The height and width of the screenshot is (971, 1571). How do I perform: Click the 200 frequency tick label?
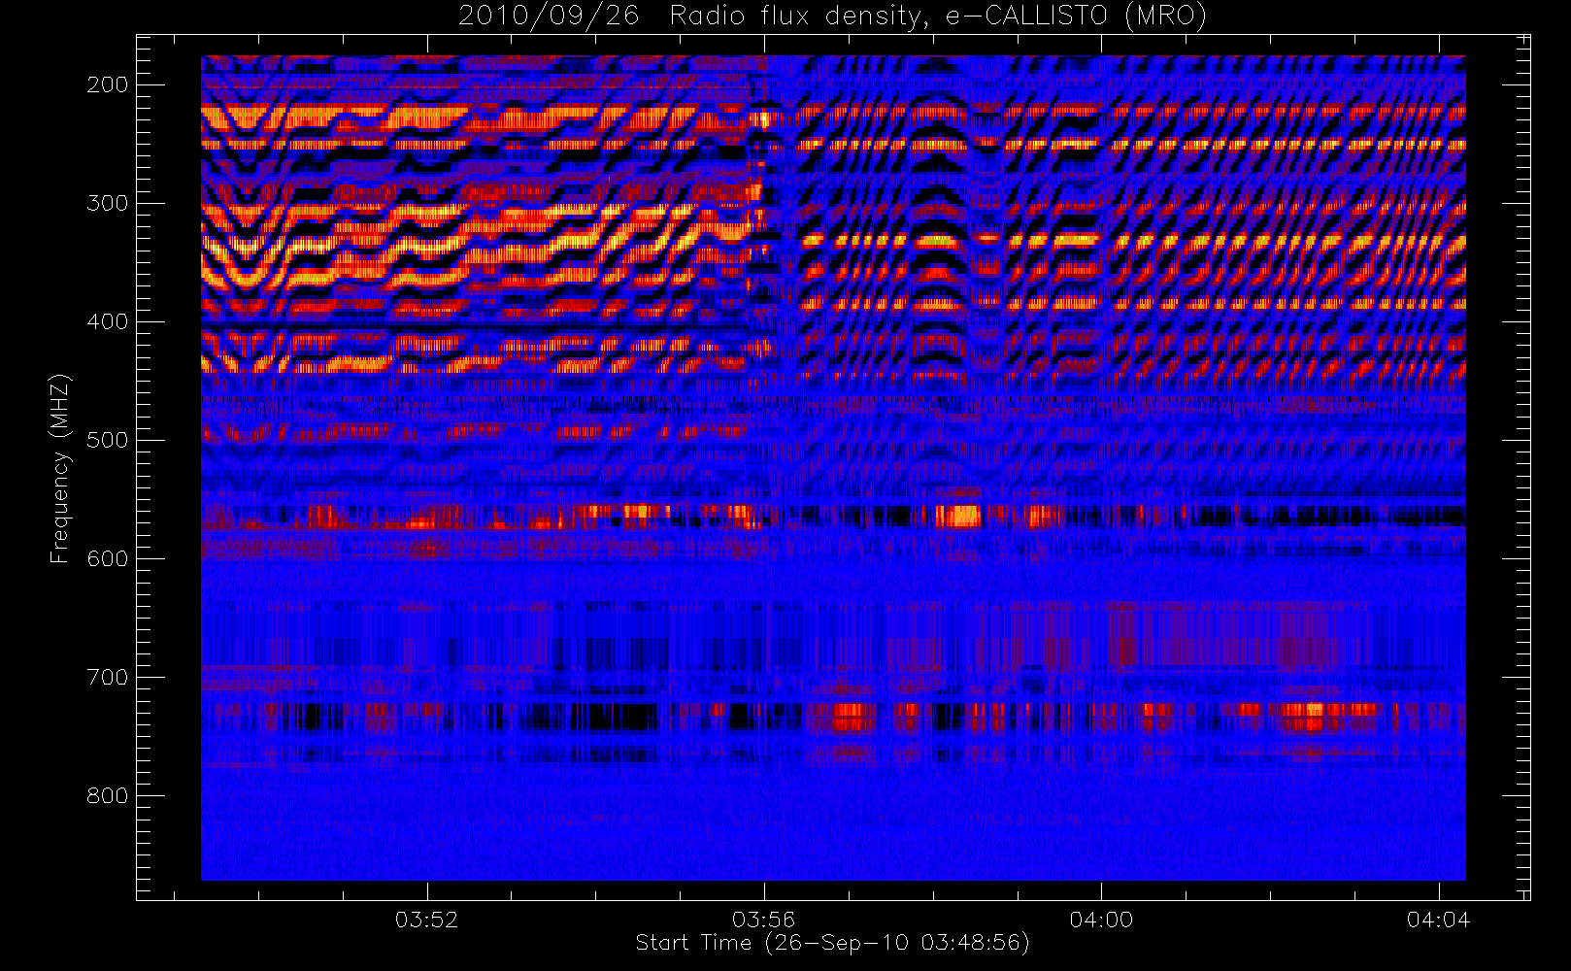(x=107, y=84)
